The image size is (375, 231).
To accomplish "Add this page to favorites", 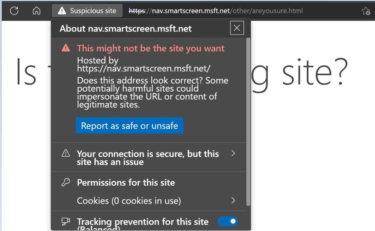I will pos(365,11).
